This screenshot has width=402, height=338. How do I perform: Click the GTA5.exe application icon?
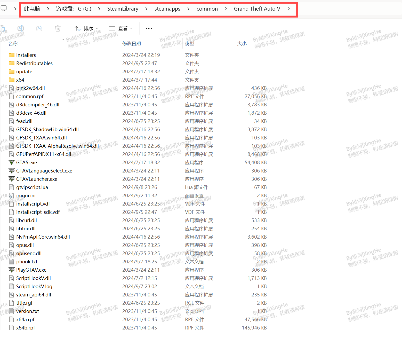12,163
